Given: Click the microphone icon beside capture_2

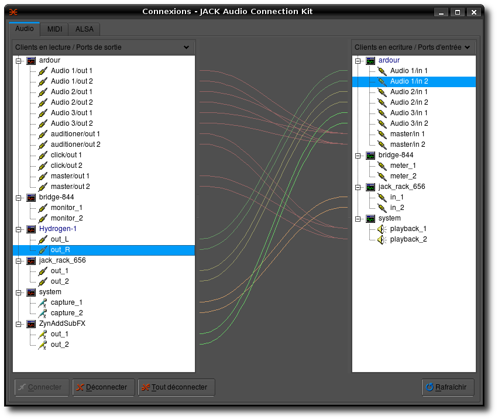Looking at the screenshot, I should (43, 314).
